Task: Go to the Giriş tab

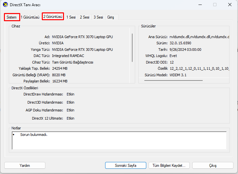Action: tap(110, 17)
